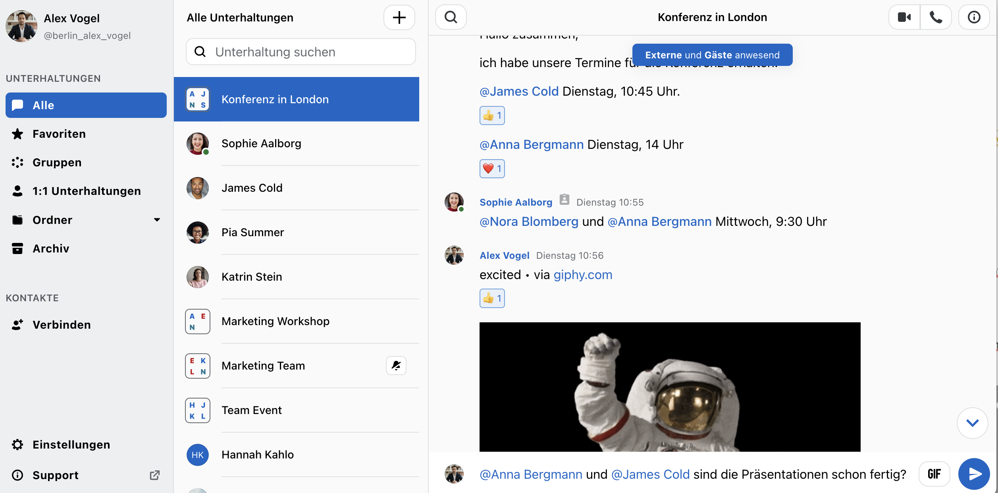Screen dimensions: 998x493
Task: Show the Gruppen label in the sidebar
Action: point(57,162)
